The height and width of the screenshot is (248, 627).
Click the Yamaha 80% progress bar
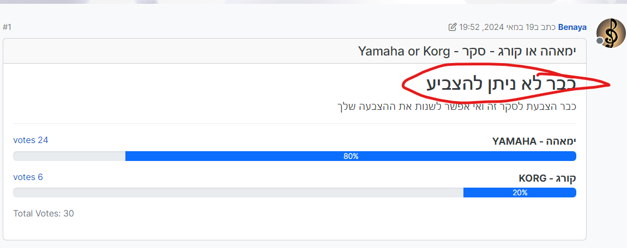(x=351, y=156)
